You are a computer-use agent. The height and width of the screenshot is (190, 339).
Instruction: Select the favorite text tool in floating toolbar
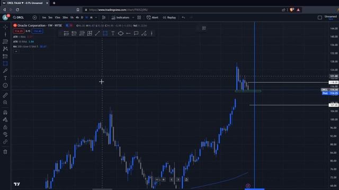pos(113,33)
